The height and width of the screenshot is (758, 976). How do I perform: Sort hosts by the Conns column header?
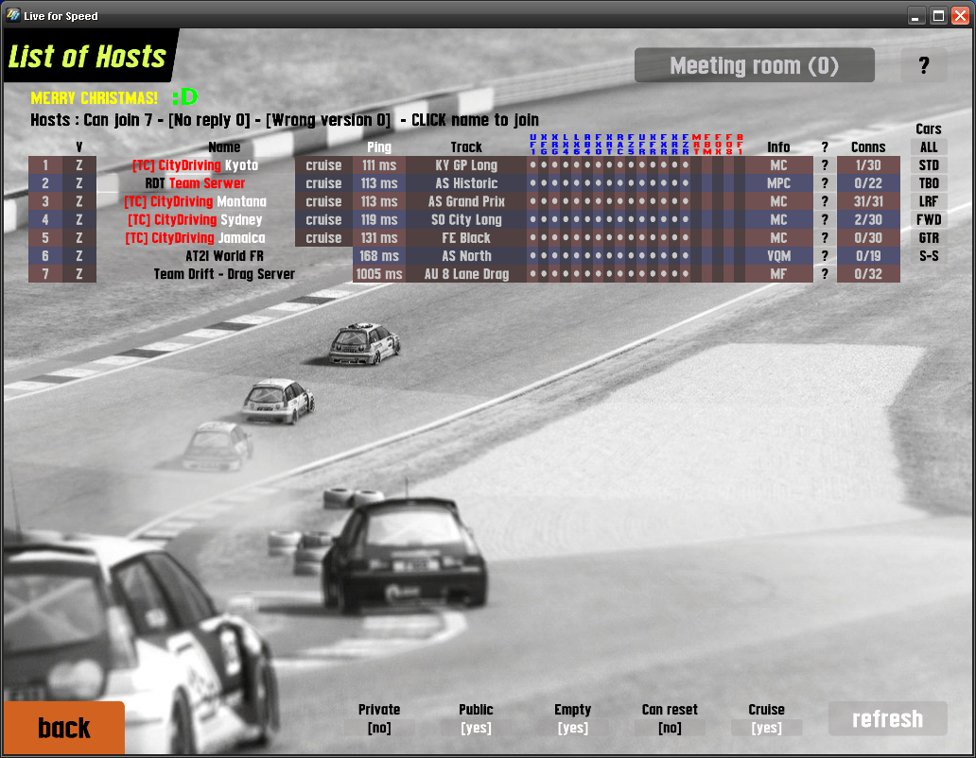click(868, 147)
